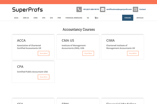Click the phone icon in header

click(79, 9)
